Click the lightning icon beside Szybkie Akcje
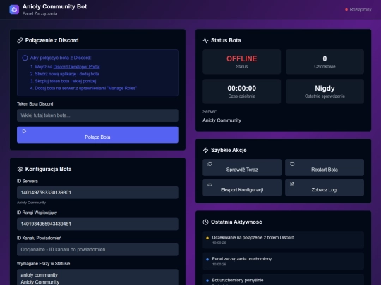This screenshot has width=381, height=285. 205,151
